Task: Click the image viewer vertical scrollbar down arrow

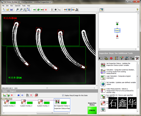Action: pos(97,86)
